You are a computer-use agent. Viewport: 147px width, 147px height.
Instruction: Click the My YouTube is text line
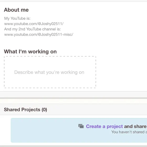point(17,18)
